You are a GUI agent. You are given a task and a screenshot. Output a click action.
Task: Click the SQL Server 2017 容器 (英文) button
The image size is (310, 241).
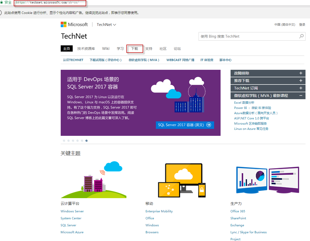coord(185,125)
